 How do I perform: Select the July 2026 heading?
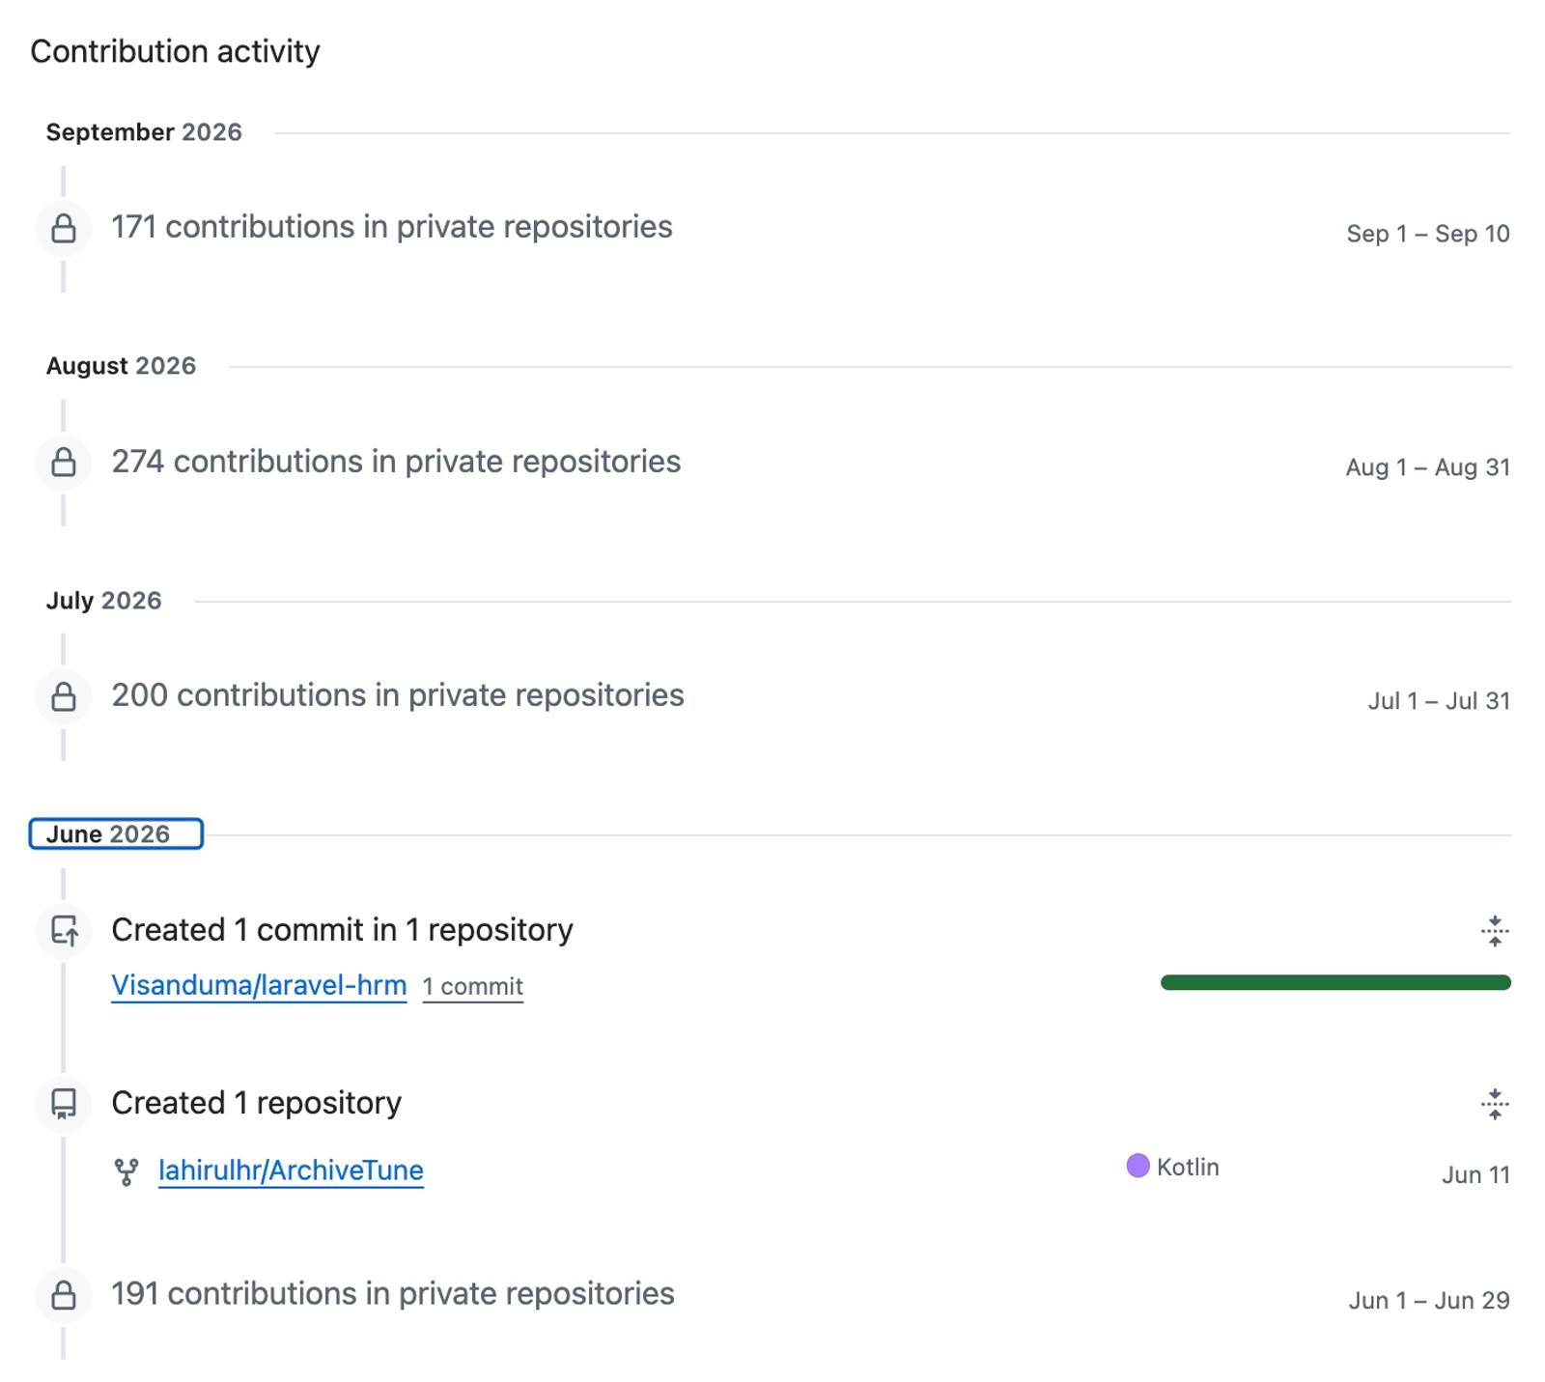pos(103,601)
